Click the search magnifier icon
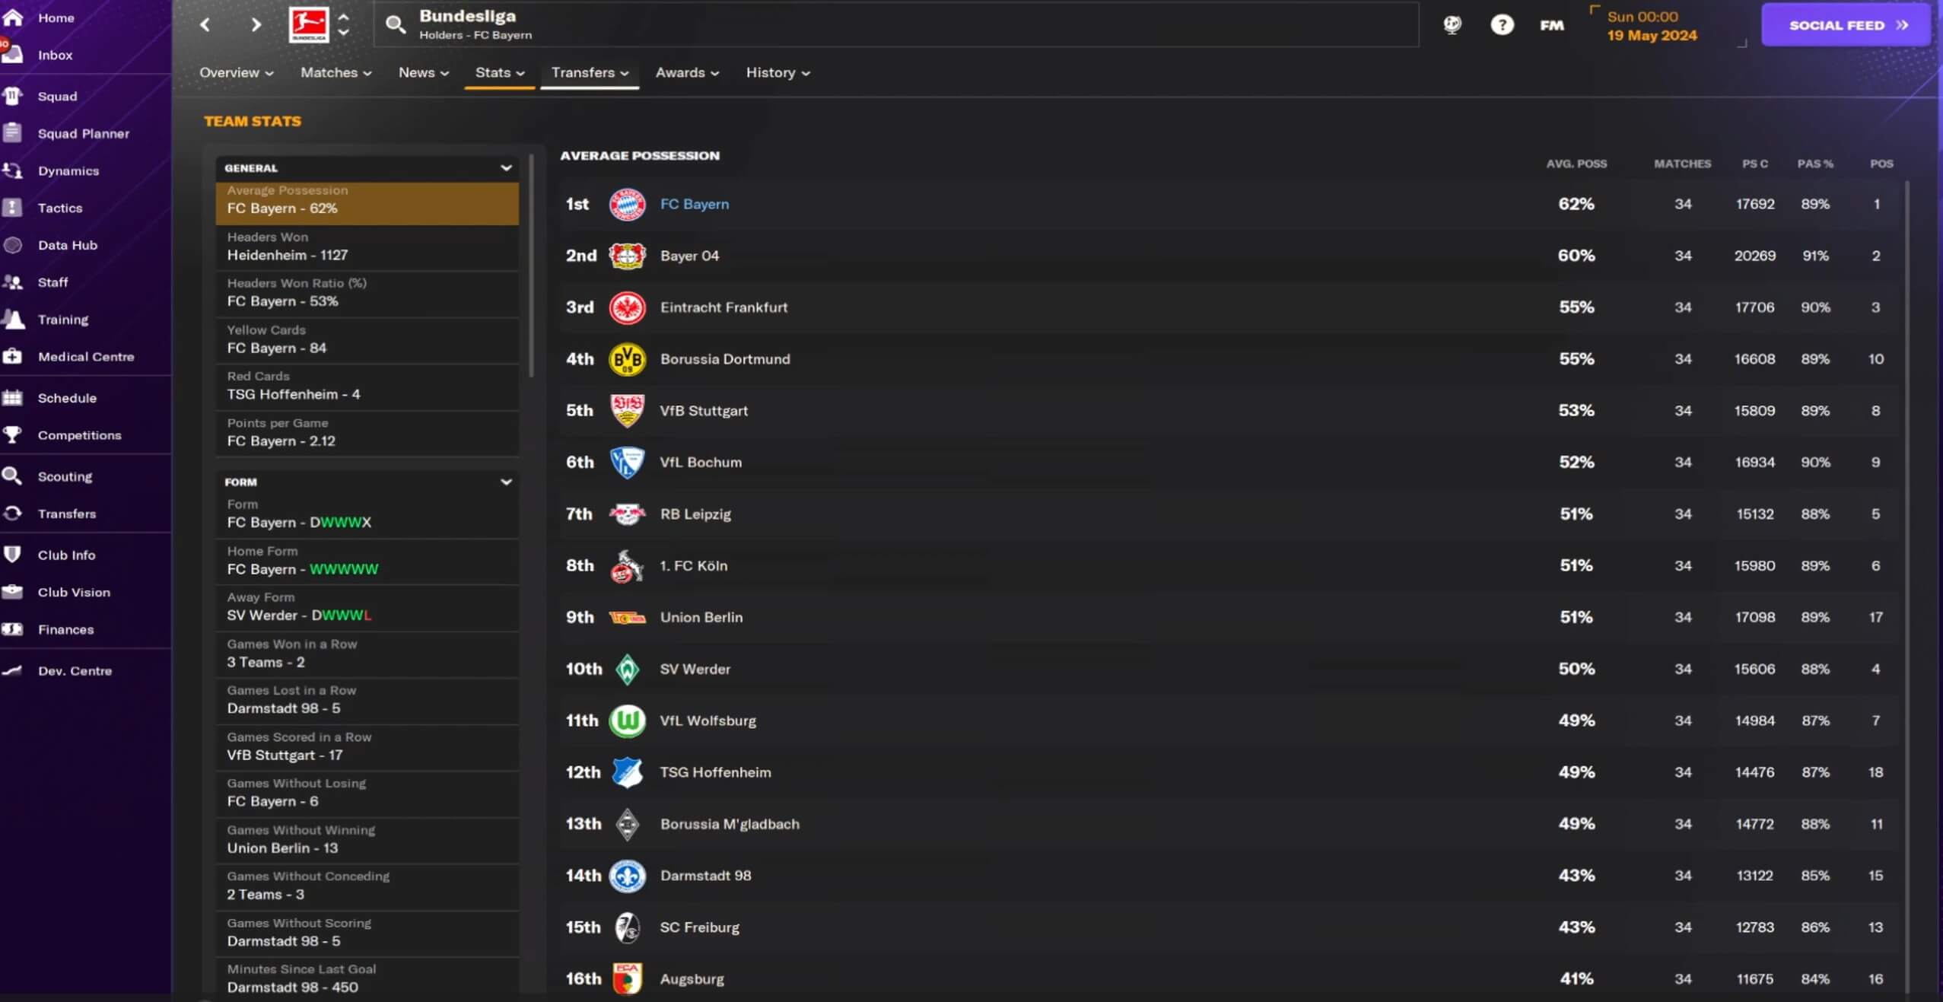The image size is (1943, 1002). pos(395,25)
